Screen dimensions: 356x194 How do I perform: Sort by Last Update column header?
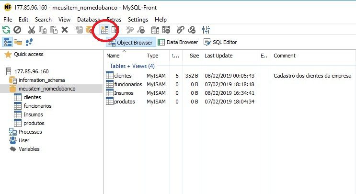click(x=230, y=56)
